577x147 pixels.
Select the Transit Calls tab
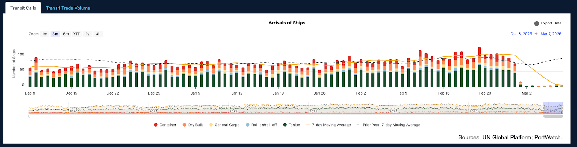coord(23,8)
